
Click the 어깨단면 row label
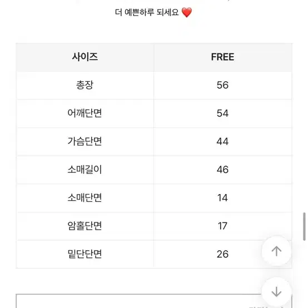tap(85, 113)
